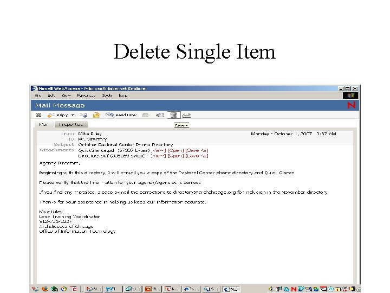This screenshot has width=390, height=293.
Task: Click Open link for QuickGlance.pdf
Action: pyautogui.click(x=175, y=150)
